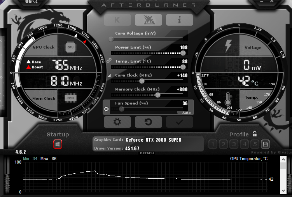292x197 pixels.
Task: Open the Kombustor stress test button
Action: tap(117, 20)
